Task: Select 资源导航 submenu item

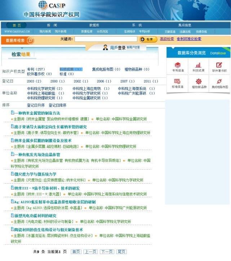Action: [201, 32]
